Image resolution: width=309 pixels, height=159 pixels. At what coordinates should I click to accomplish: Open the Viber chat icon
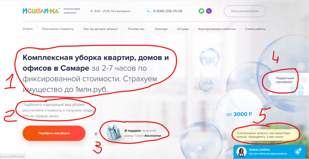click(209, 11)
